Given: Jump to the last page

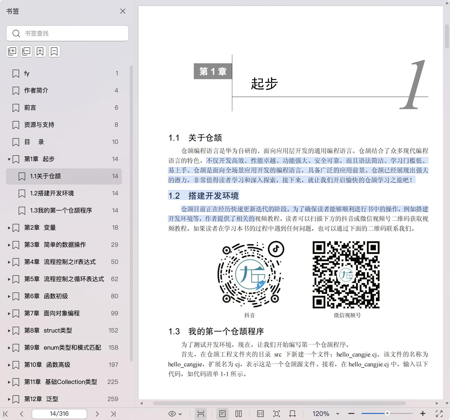Looking at the screenshot, I should pyautogui.click(x=113, y=414).
